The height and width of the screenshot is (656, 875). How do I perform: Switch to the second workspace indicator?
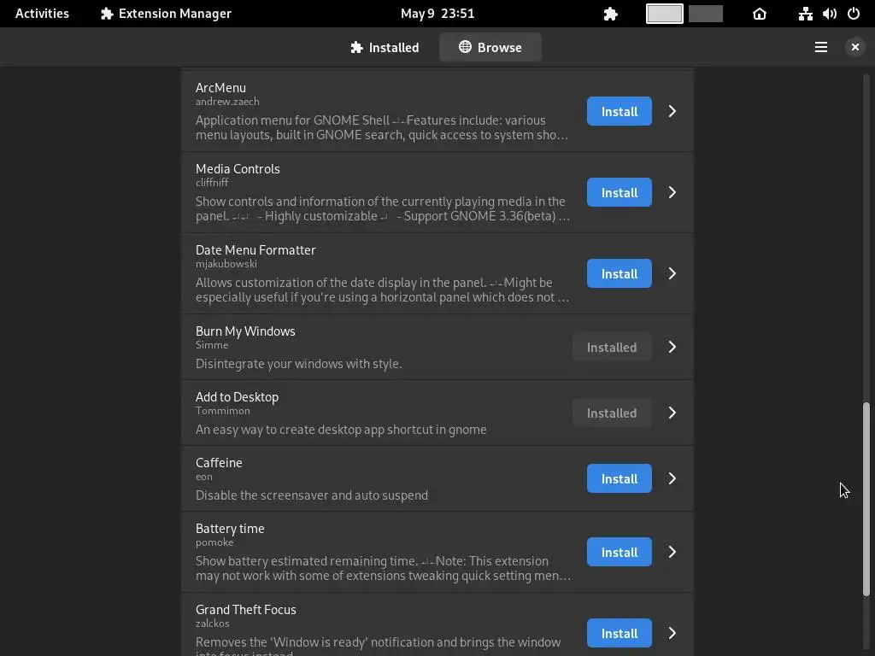point(705,14)
